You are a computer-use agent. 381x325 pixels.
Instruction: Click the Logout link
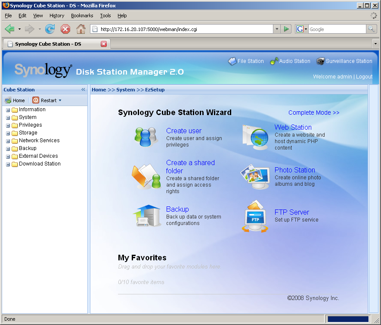pos(364,77)
